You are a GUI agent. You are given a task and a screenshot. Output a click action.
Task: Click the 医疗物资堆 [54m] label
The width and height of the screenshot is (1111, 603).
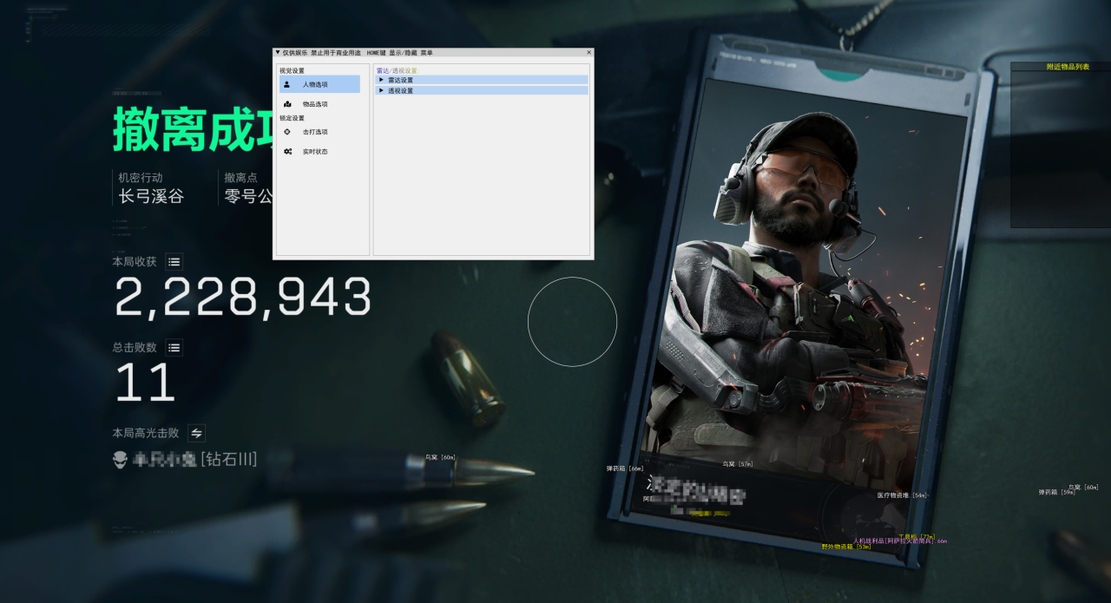(x=902, y=495)
